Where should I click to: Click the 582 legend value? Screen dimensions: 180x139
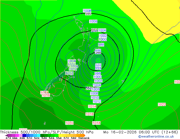click(x=74, y=138)
